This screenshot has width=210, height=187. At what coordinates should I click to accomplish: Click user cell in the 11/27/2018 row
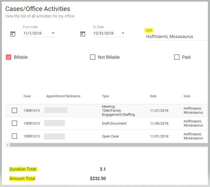coord(193,110)
